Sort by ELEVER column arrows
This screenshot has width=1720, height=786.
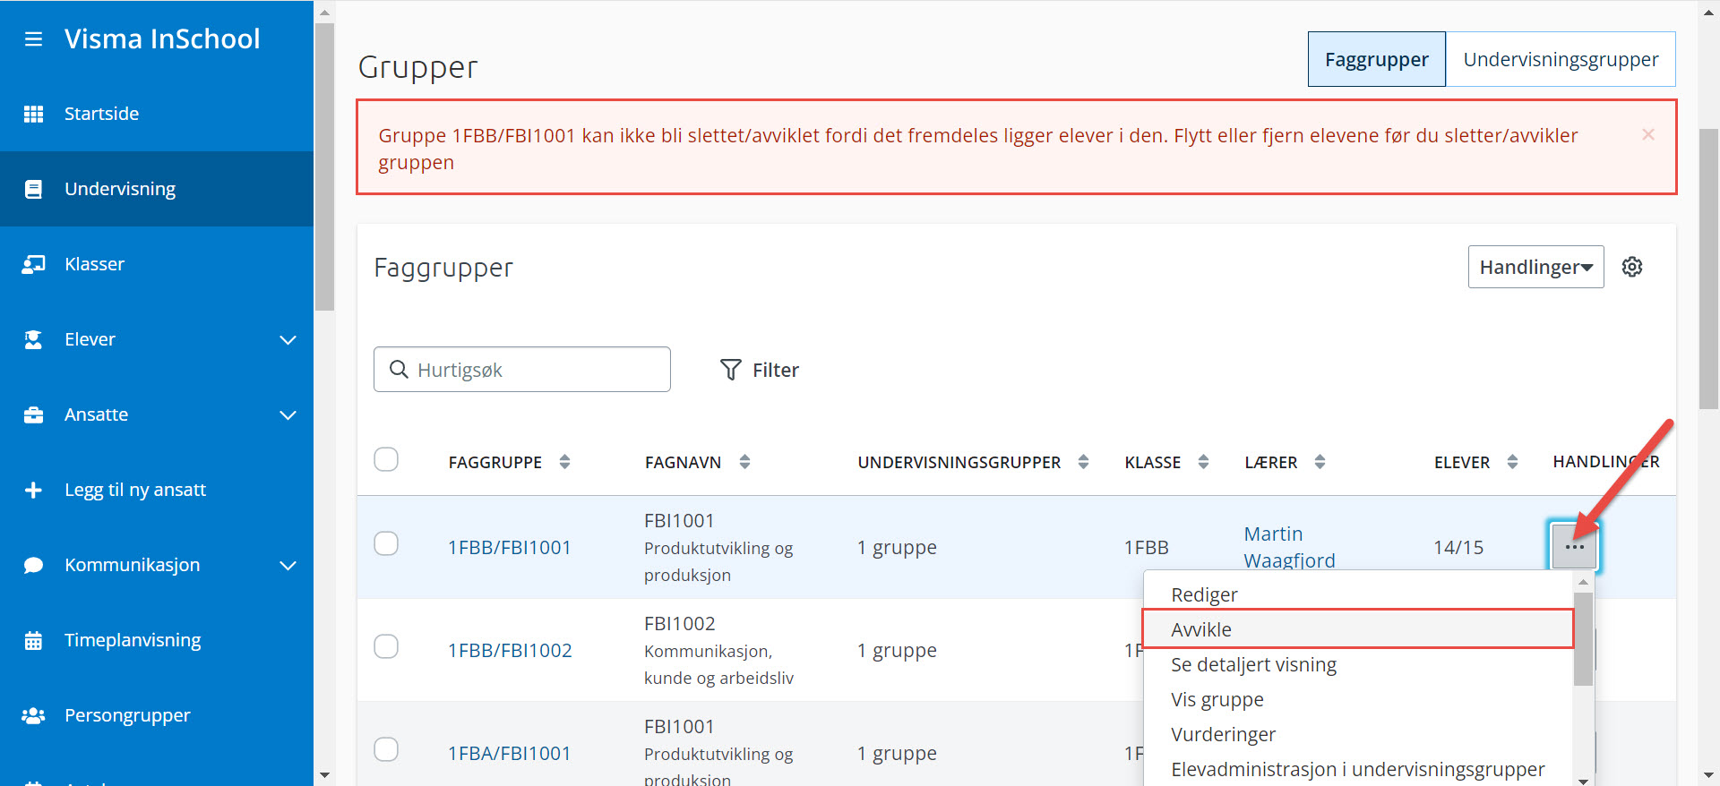[1512, 462]
